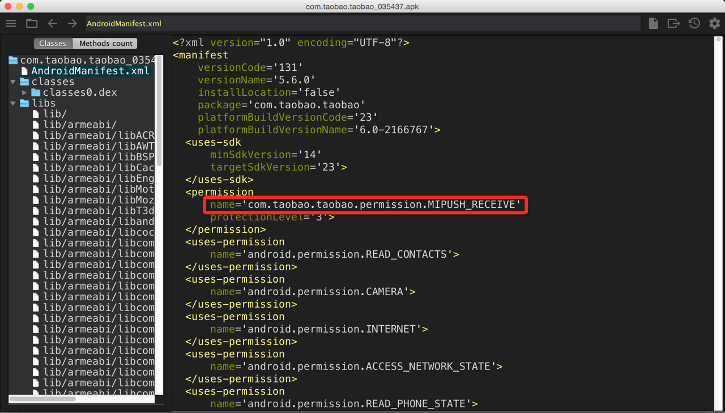Open the recent history clock icon

click(x=694, y=23)
